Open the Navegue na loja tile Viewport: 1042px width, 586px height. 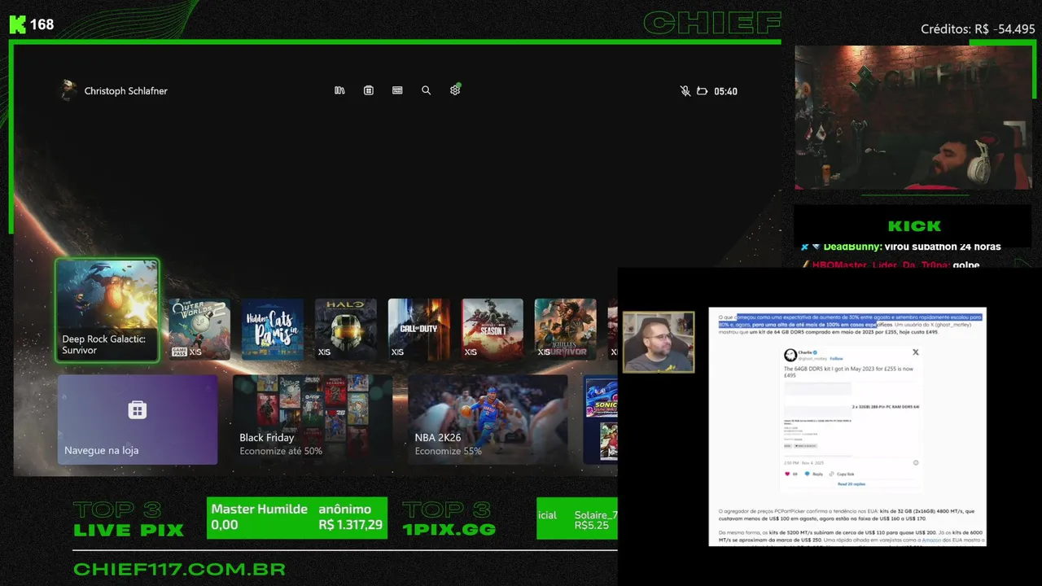(x=138, y=419)
